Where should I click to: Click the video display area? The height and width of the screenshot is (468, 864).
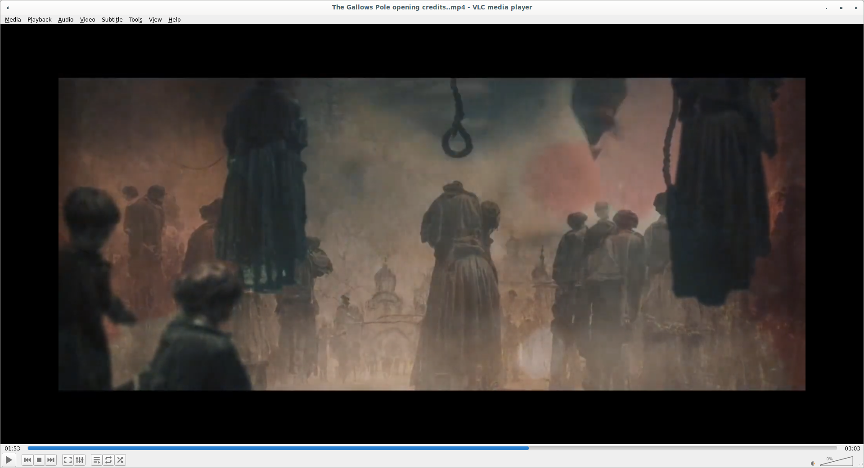pyautogui.click(x=432, y=234)
